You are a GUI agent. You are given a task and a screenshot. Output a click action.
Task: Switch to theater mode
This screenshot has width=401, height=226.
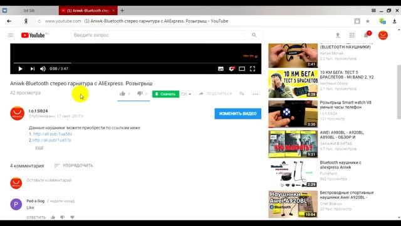pyautogui.click(x=242, y=68)
